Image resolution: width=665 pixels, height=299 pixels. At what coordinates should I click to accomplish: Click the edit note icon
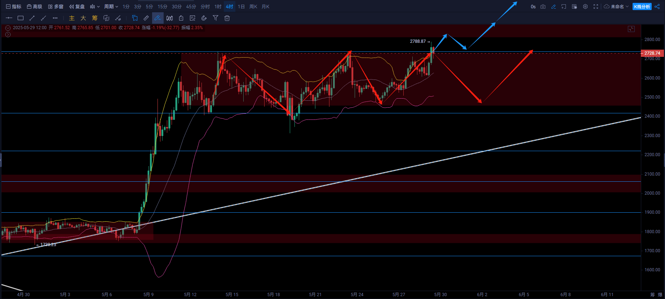(x=192, y=18)
